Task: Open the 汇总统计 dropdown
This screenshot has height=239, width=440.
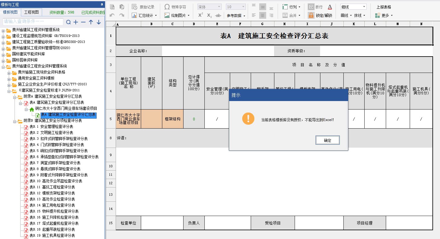Action: (x=144, y=15)
